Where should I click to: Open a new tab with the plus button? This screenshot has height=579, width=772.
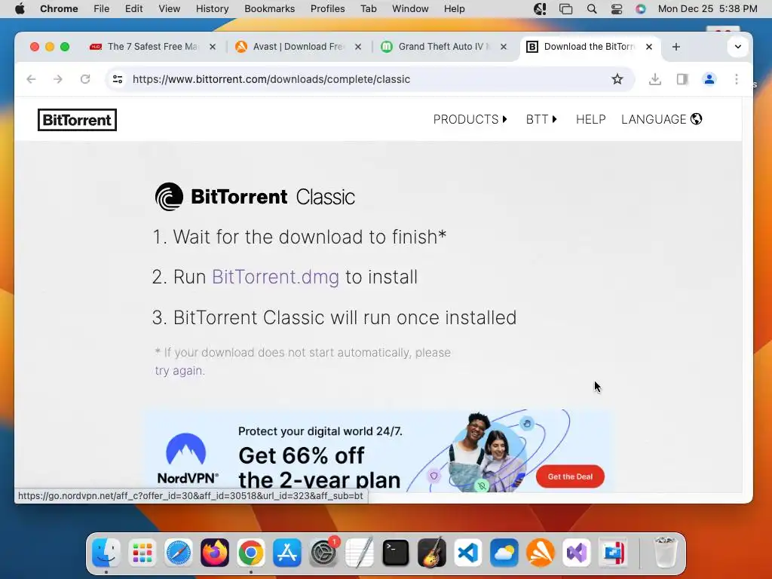676,47
